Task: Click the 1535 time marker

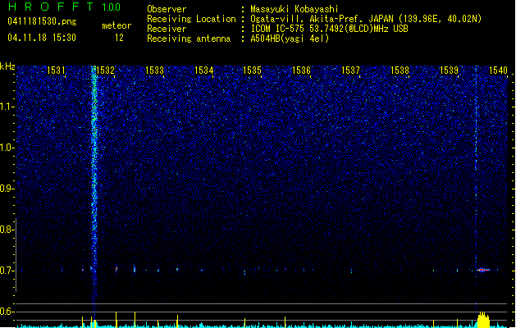Action: 252,71
